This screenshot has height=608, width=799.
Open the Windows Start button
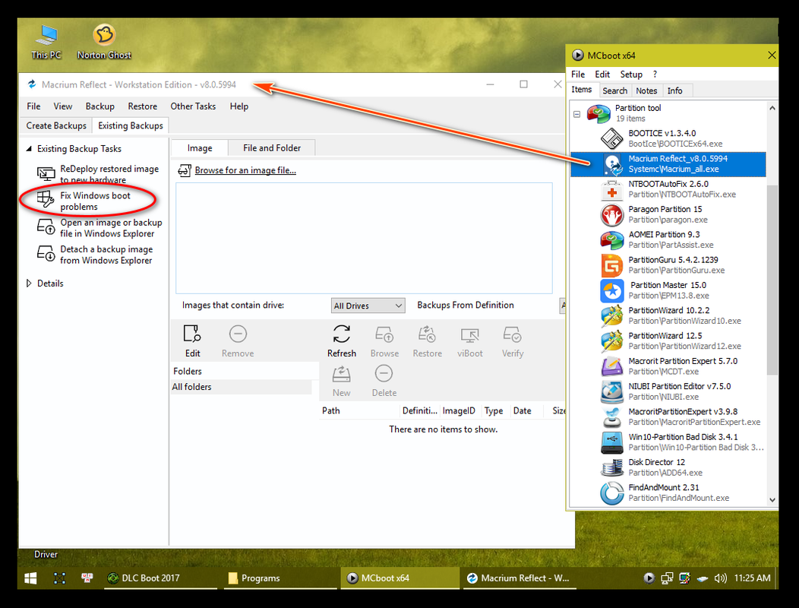[30, 578]
